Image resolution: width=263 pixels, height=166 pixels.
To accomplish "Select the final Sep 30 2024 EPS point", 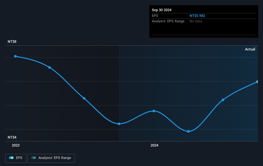I will 258,82.
